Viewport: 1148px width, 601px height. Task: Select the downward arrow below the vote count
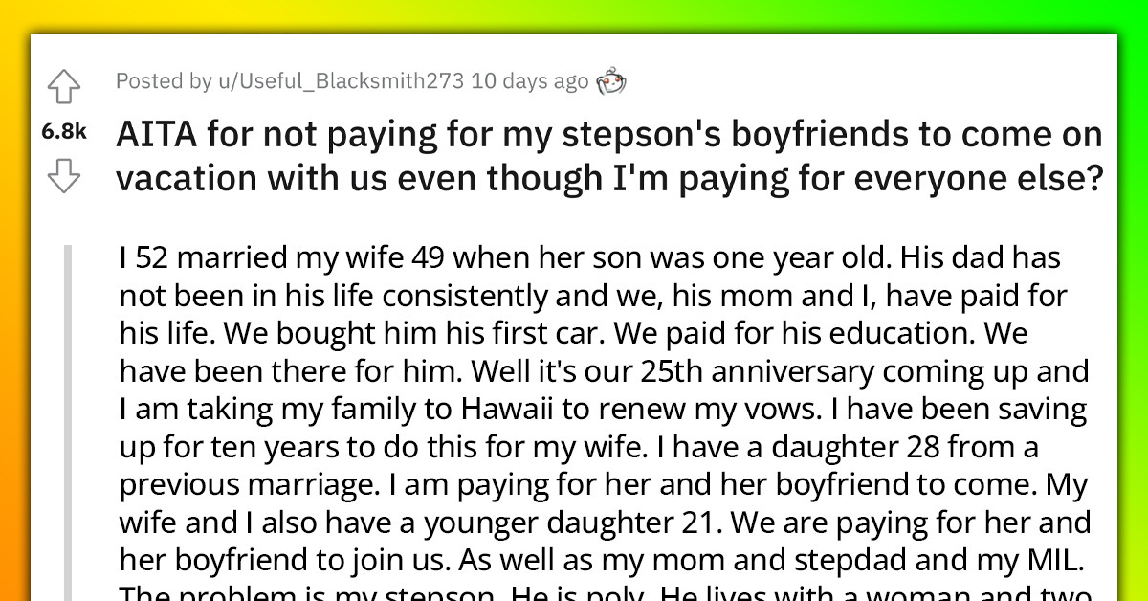pyautogui.click(x=64, y=177)
